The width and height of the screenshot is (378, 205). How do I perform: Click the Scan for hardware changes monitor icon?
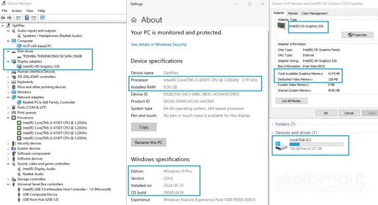pyautogui.click(x=43, y=18)
